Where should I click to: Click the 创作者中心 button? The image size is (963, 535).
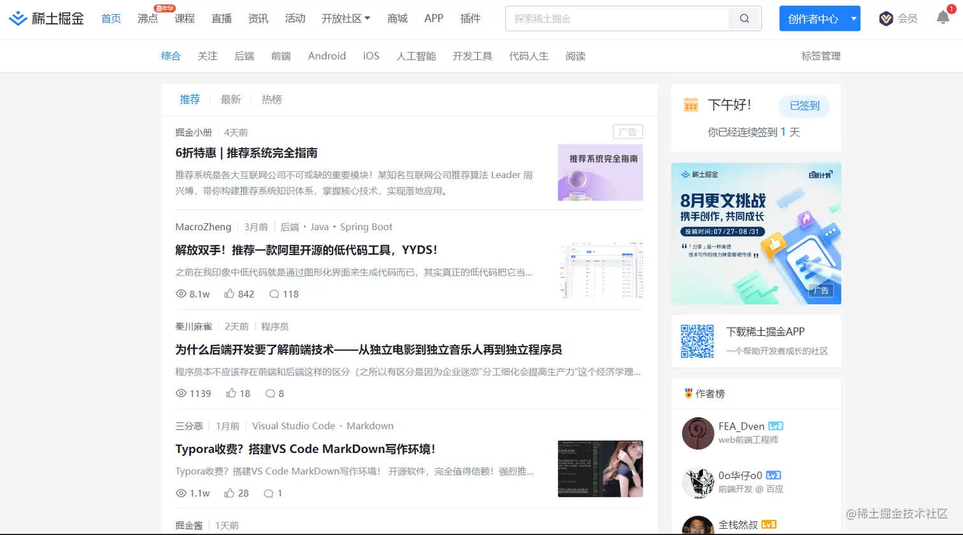[x=813, y=18]
